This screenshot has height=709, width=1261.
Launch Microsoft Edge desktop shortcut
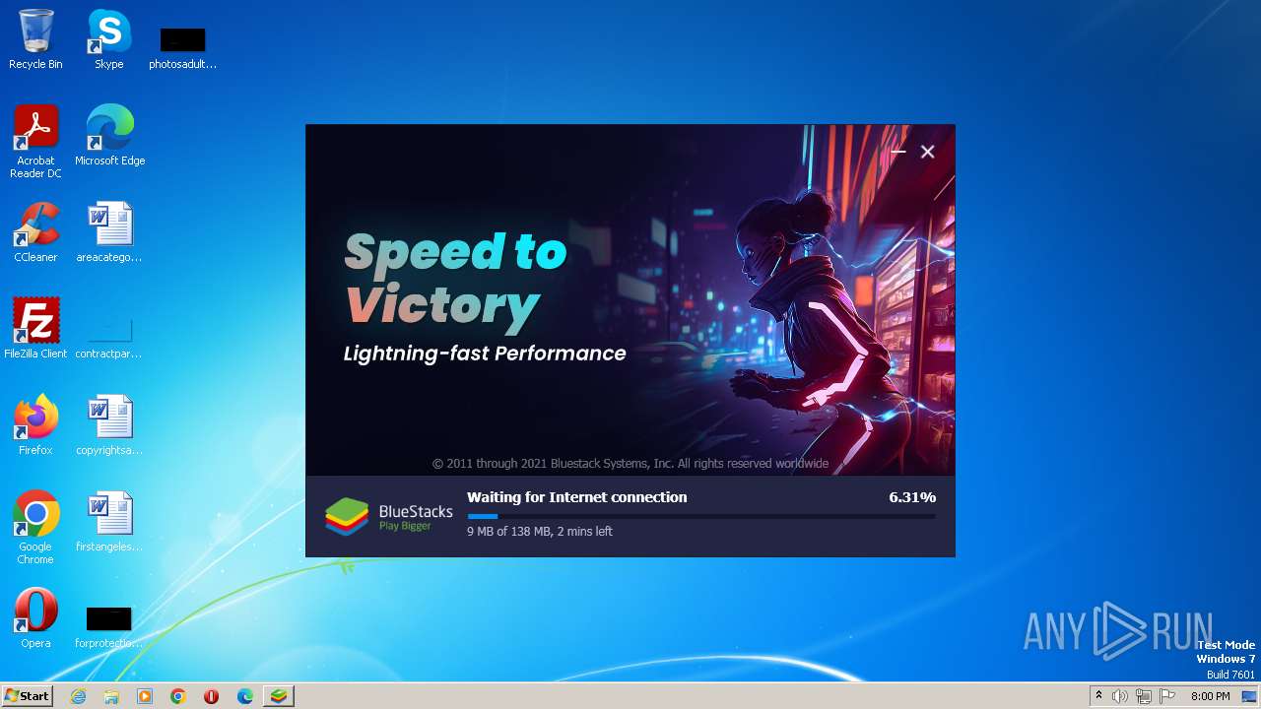point(109,135)
